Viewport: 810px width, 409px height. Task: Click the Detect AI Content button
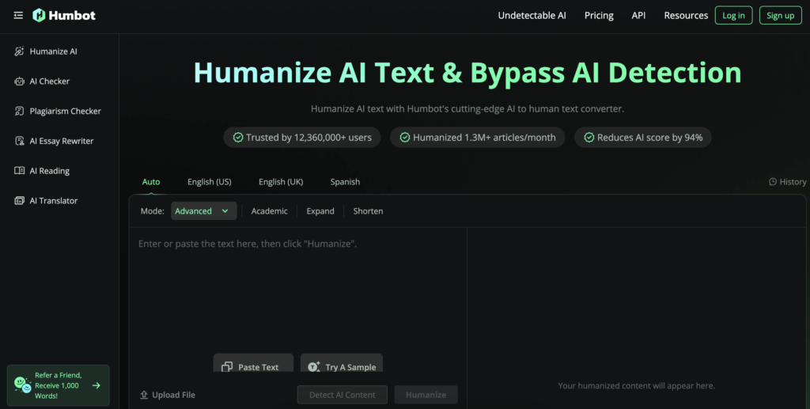pos(342,395)
